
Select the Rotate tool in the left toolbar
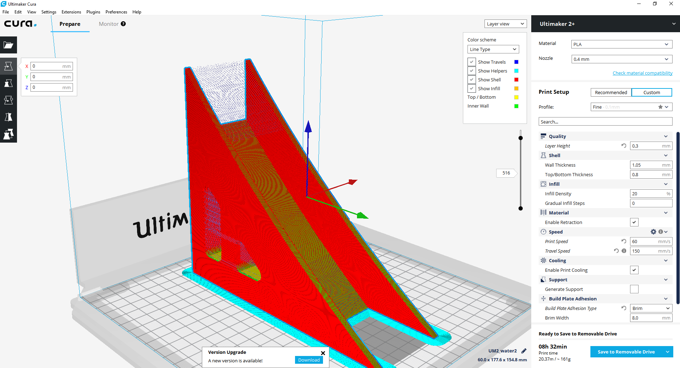coord(8,100)
